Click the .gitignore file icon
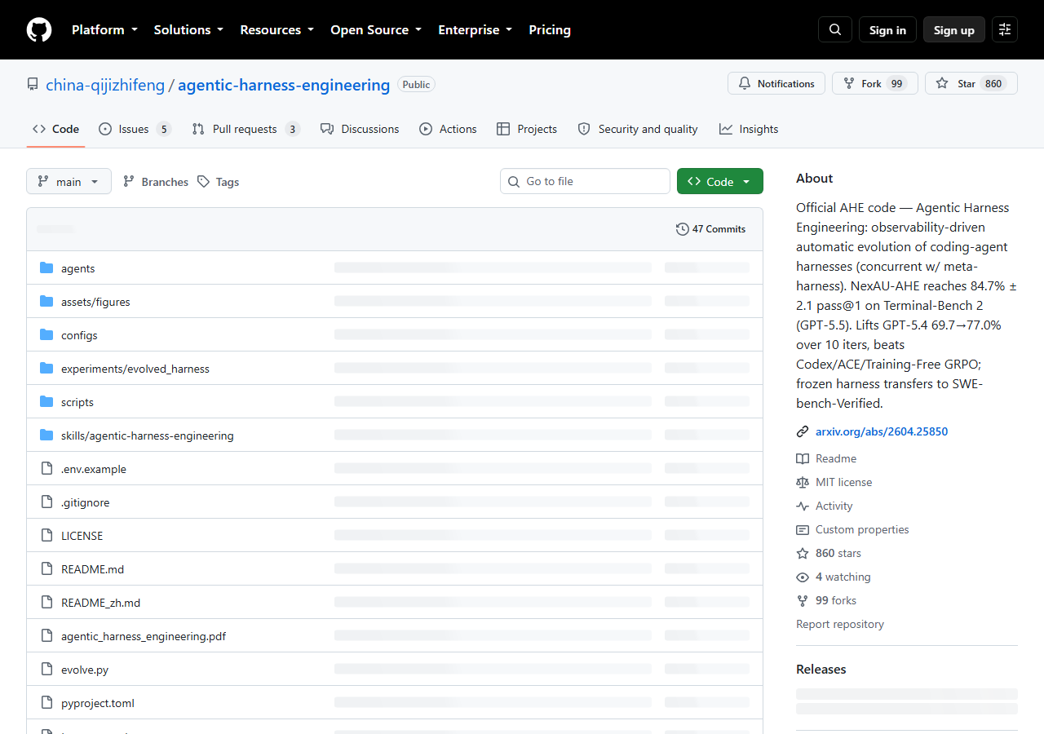This screenshot has height=734, width=1044. coord(46,502)
